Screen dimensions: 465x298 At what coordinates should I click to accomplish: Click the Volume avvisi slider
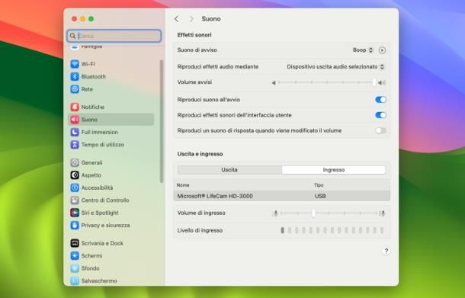(326, 82)
